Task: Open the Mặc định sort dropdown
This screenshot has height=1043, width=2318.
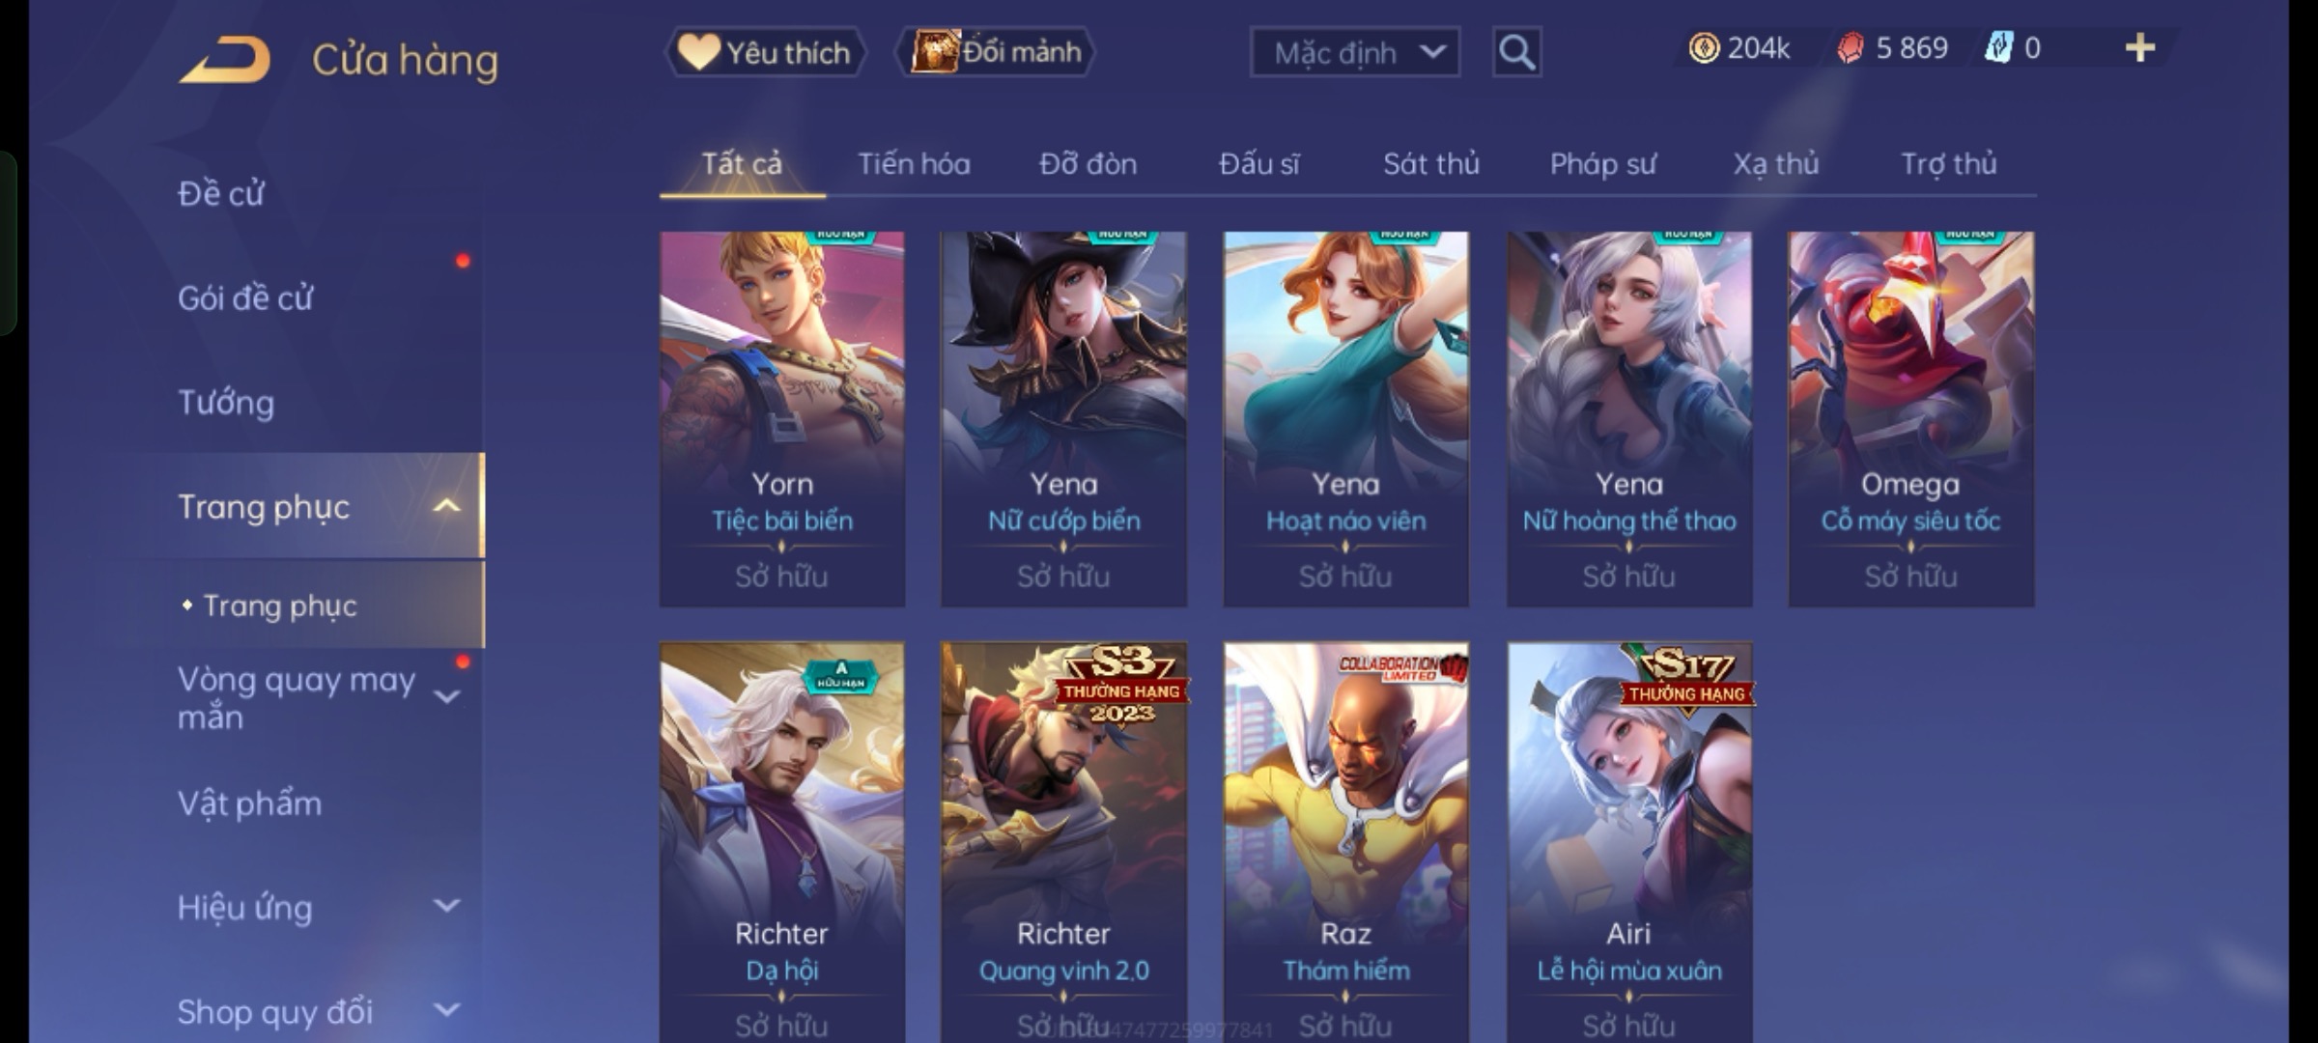Action: pos(1354,52)
